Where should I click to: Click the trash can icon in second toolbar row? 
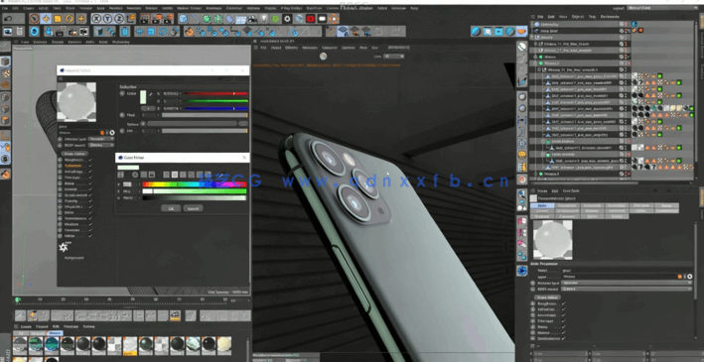tap(125, 32)
